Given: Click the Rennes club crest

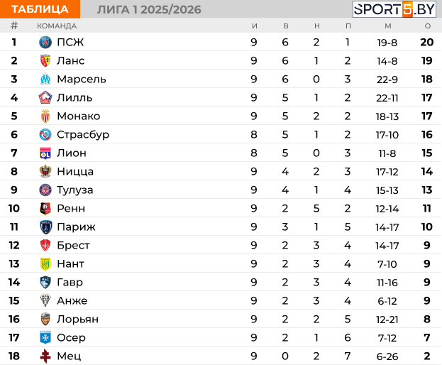Looking at the screenshot, I should point(45,208).
